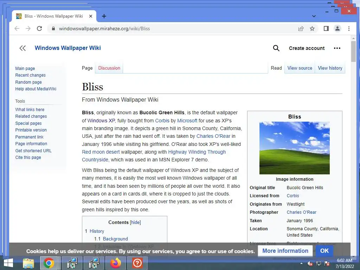
Task: Open Chrome side panel
Action: 326,28
